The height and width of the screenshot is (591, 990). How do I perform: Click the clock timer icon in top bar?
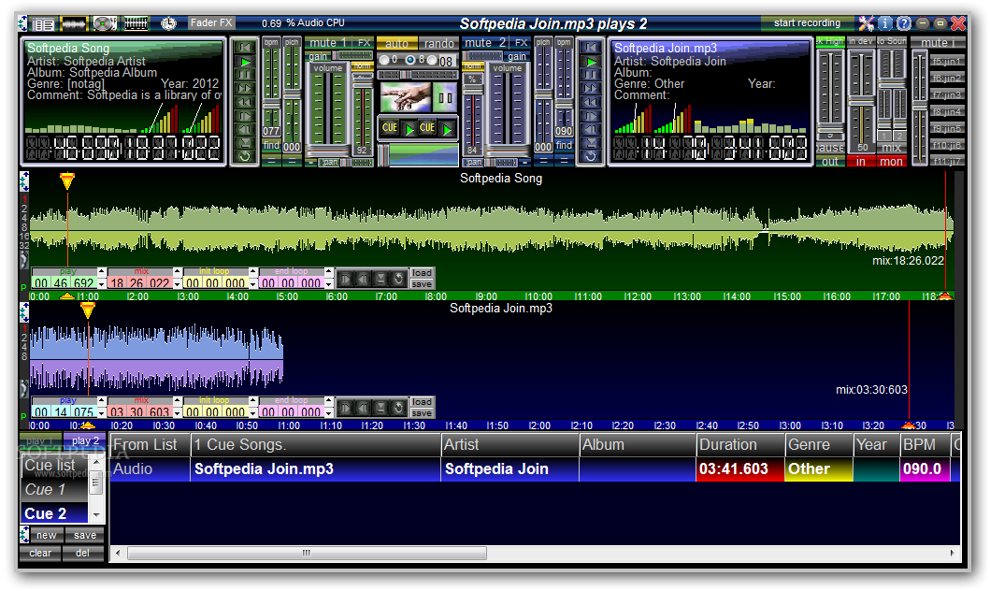(168, 24)
